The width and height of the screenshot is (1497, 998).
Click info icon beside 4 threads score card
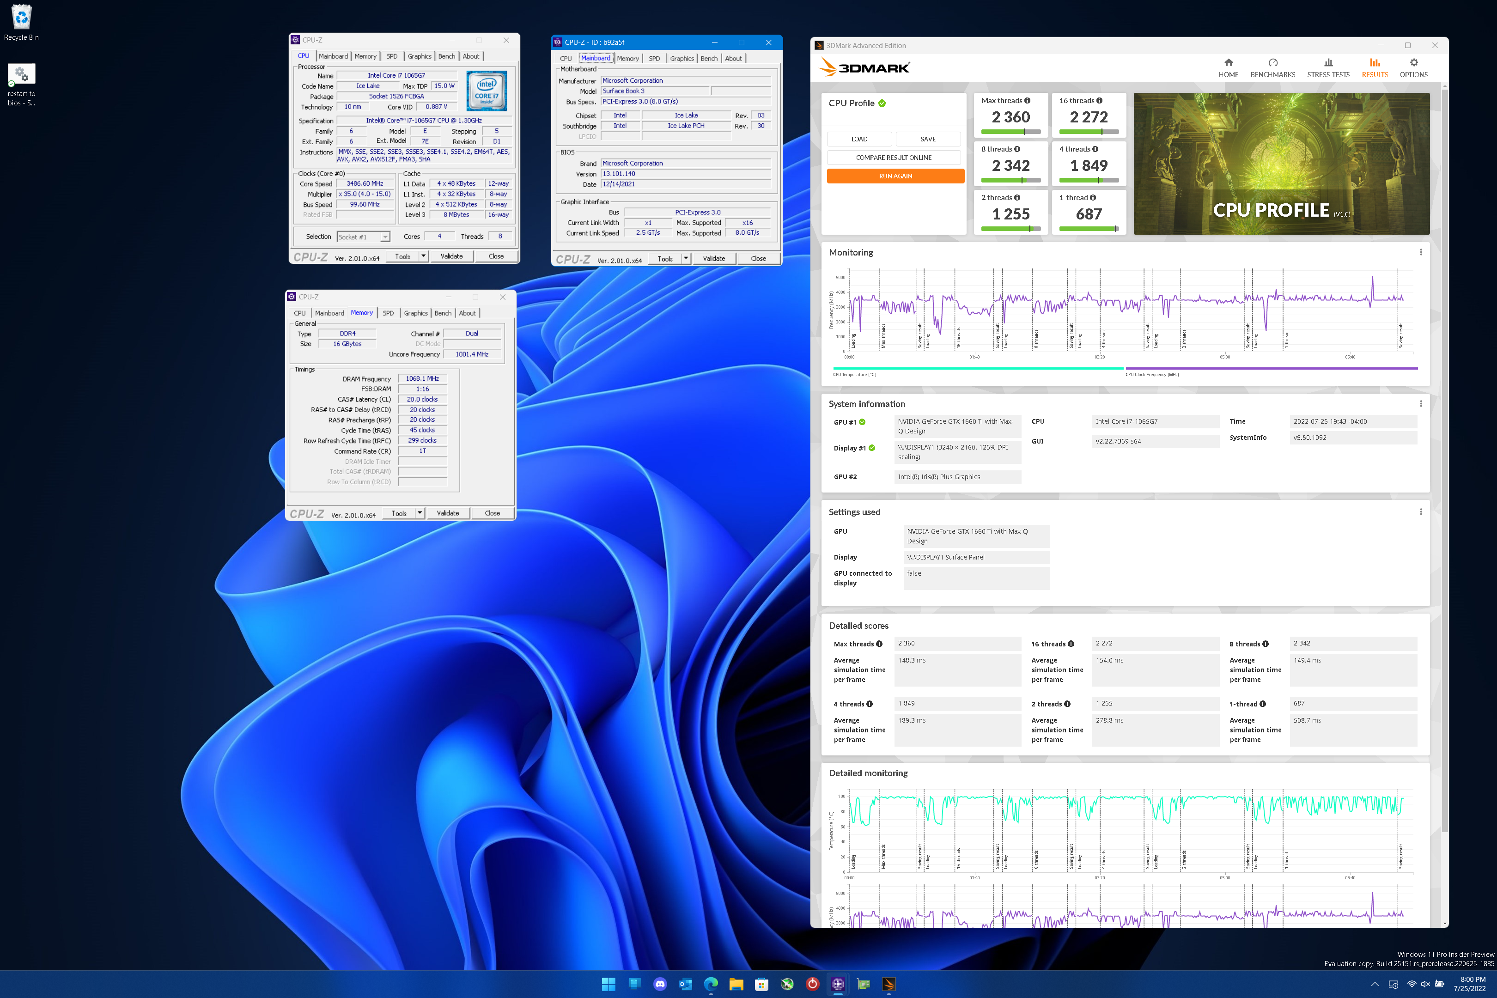[x=1095, y=149]
